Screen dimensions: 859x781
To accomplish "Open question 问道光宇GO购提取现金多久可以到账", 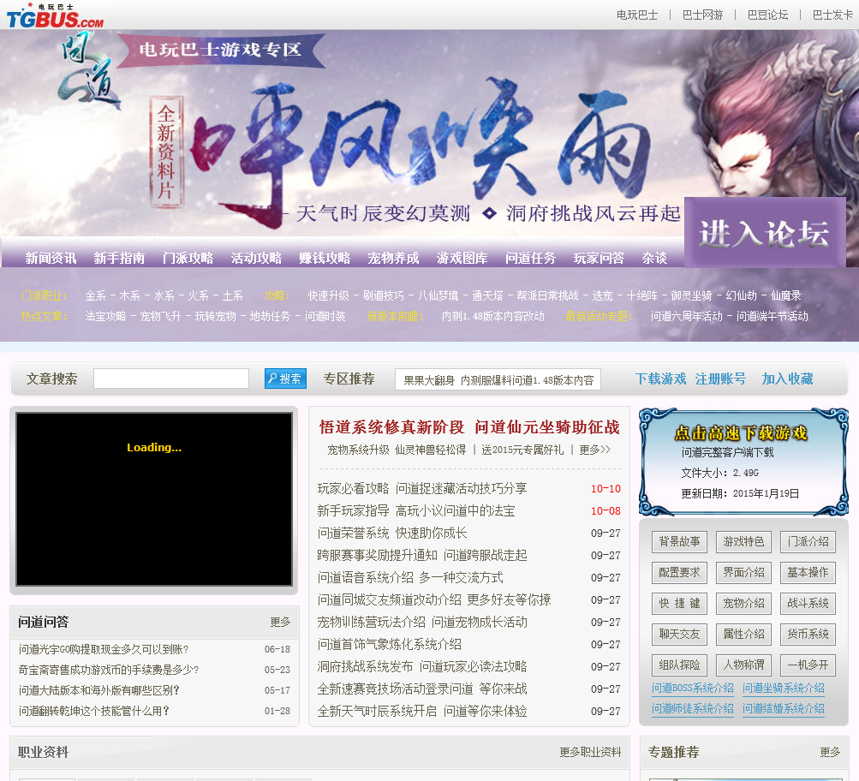I will [x=104, y=650].
